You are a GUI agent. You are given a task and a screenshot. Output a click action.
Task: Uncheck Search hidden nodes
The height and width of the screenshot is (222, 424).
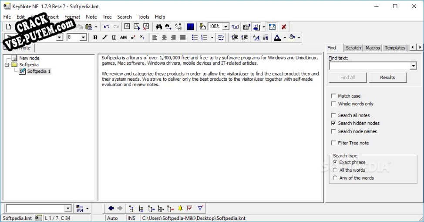(333, 123)
